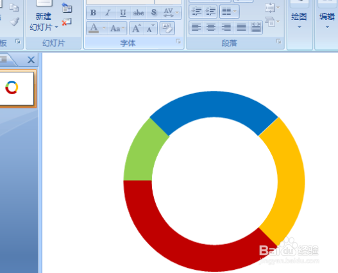Click slide Layout icon
The image size is (338, 273).
point(67,8)
